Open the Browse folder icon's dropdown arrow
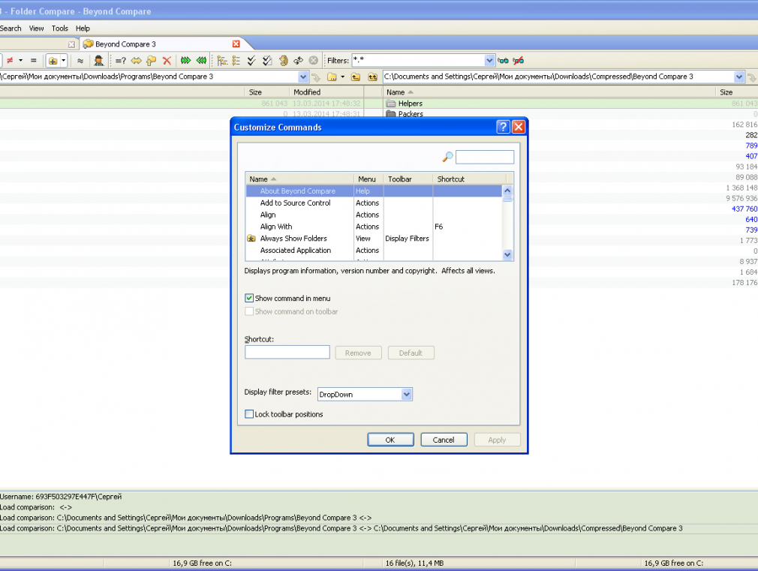 coord(343,77)
